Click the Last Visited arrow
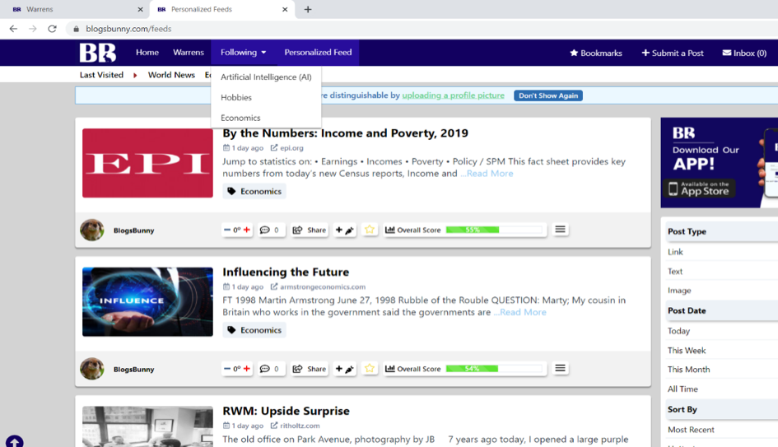The width and height of the screenshot is (778, 447). pos(135,76)
